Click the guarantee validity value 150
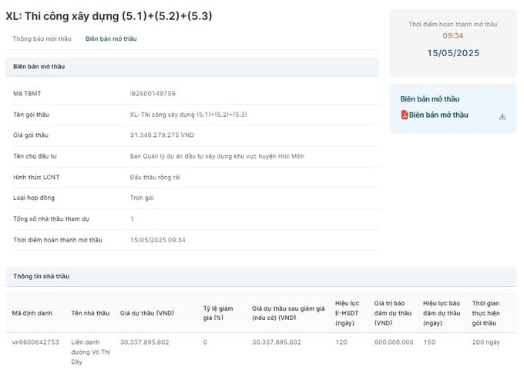This screenshot has width=524, height=370. point(429,342)
